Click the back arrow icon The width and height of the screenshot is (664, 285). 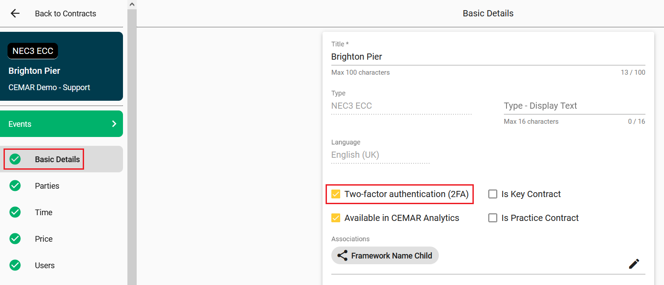point(15,13)
